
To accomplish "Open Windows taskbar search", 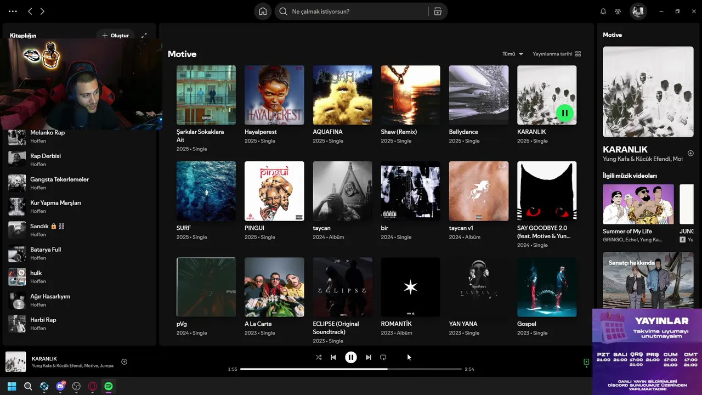I will click(x=28, y=386).
